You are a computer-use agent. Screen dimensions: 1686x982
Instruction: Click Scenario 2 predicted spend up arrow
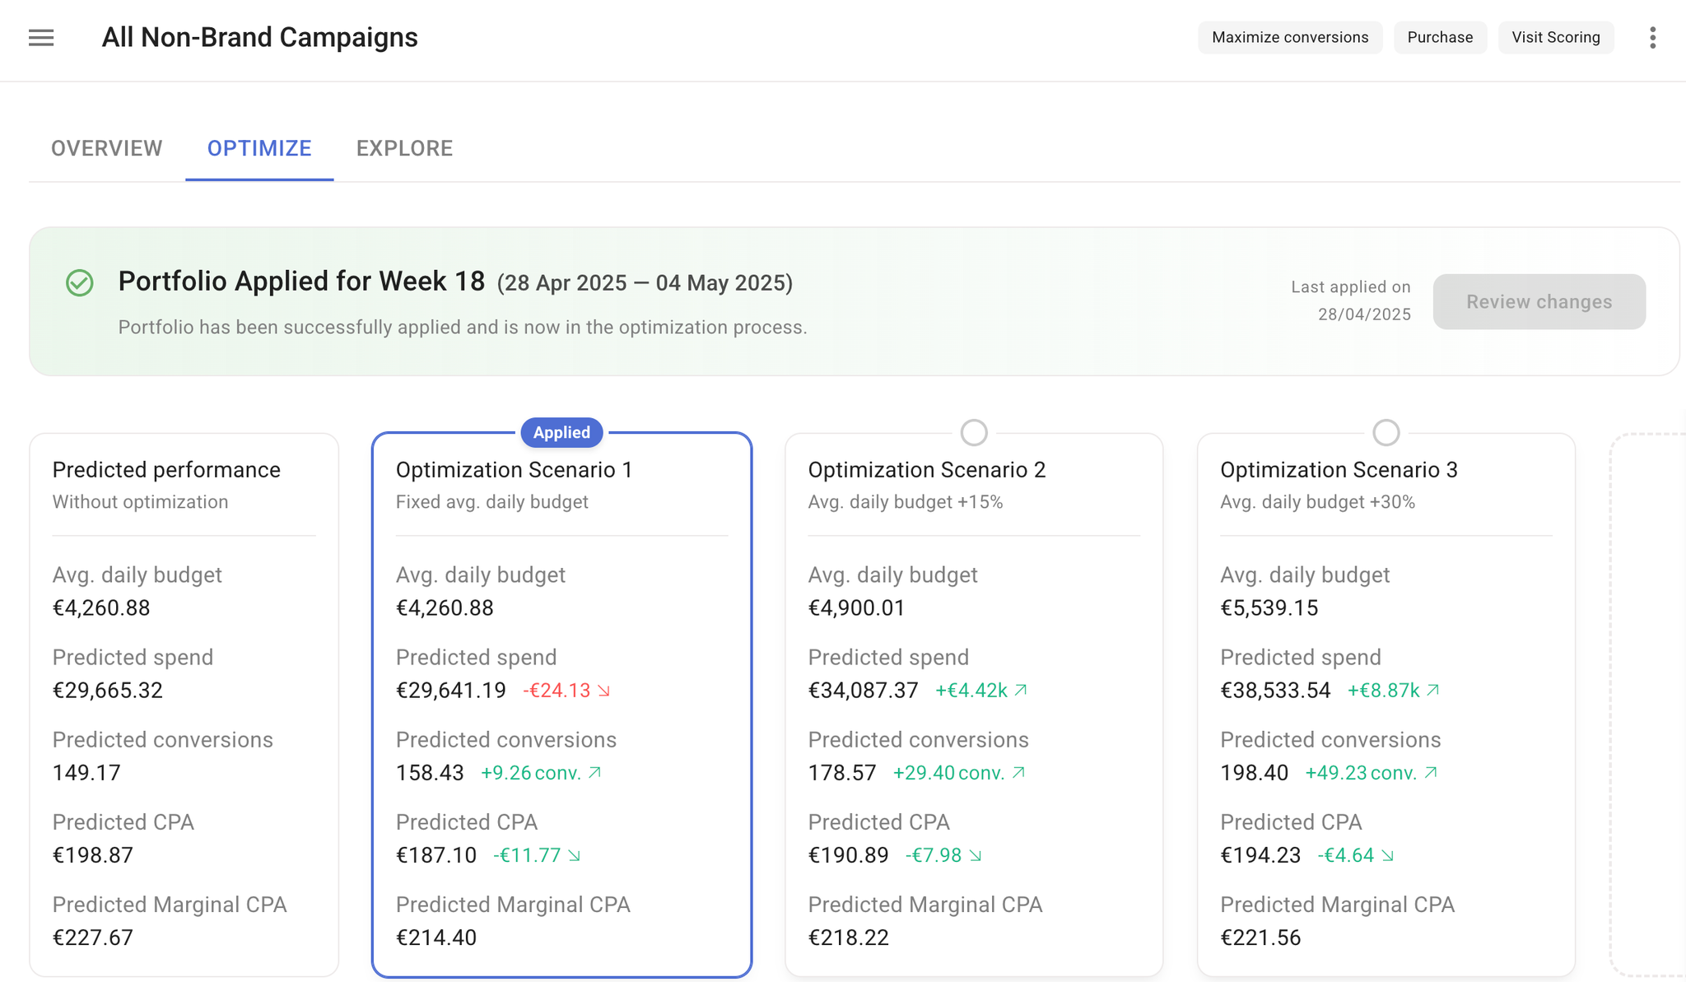(1021, 691)
